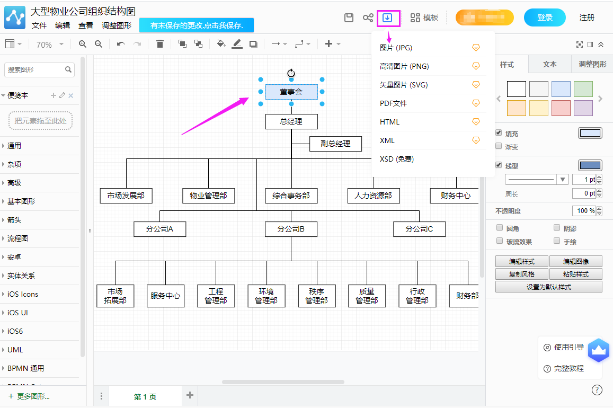Click the Share icon in the top bar
The height and width of the screenshot is (408, 613).
click(x=368, y=17)
